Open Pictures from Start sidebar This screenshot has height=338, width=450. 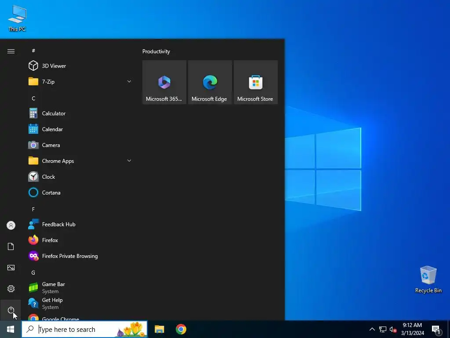tap(11, 268)
